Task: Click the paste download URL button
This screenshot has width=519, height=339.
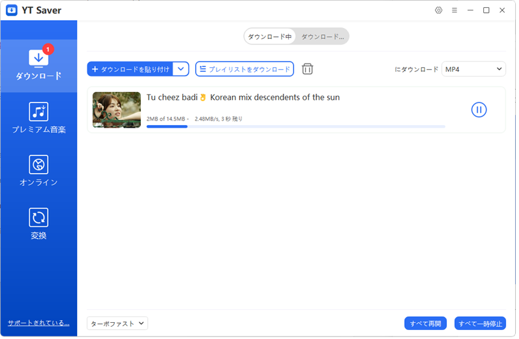Action: click(x=130, y=69)
